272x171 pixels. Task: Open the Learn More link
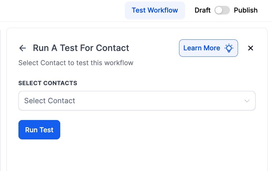[208, 48]
